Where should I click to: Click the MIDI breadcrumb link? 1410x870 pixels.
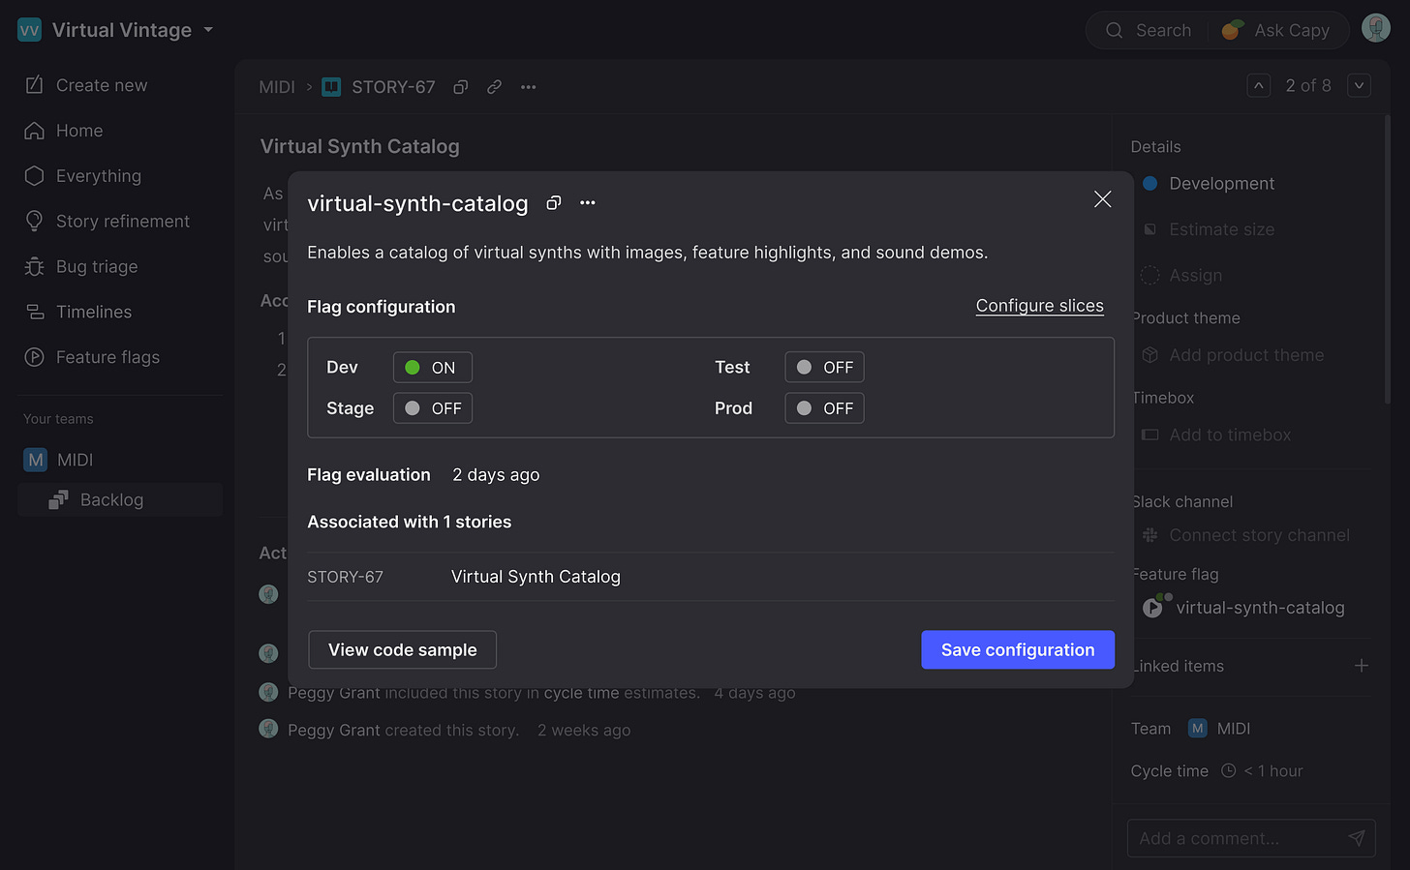(x=277, y=87)
